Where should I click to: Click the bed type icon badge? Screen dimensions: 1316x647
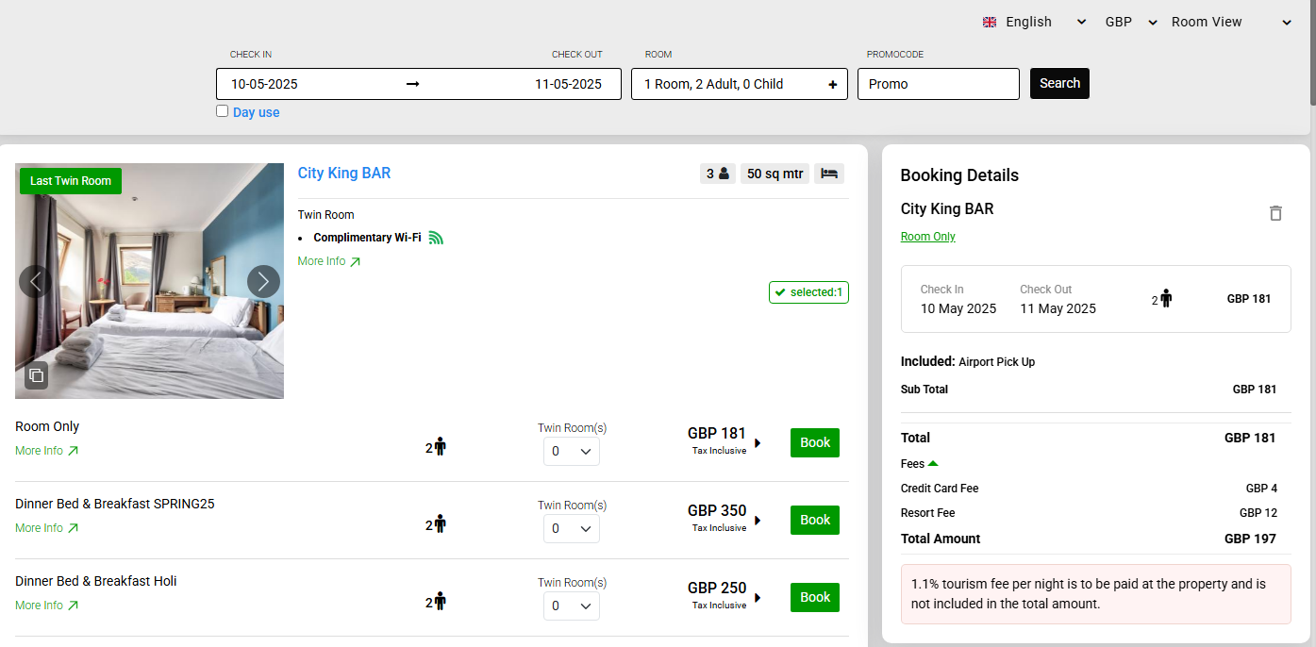pos(828,174)
